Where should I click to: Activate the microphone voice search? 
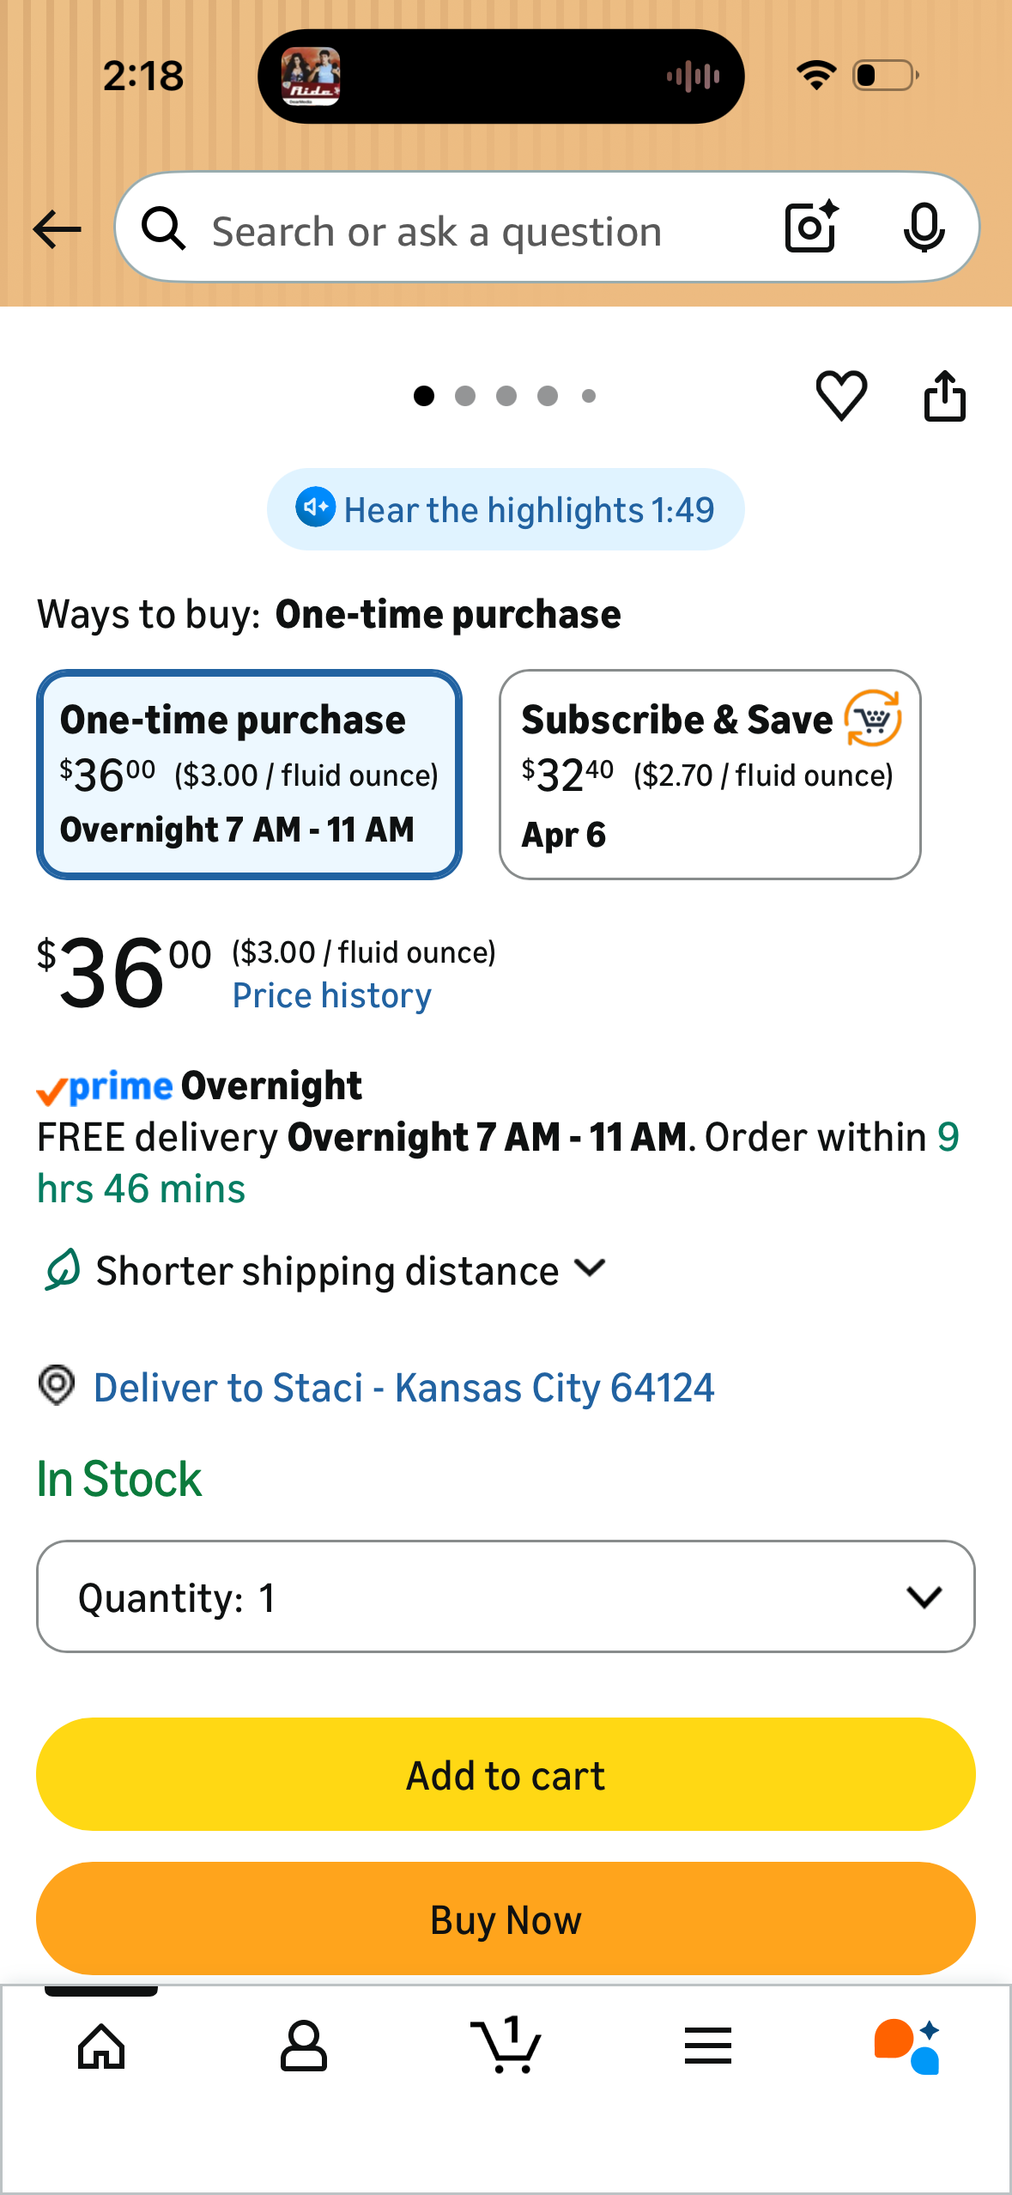pos(924,228)
